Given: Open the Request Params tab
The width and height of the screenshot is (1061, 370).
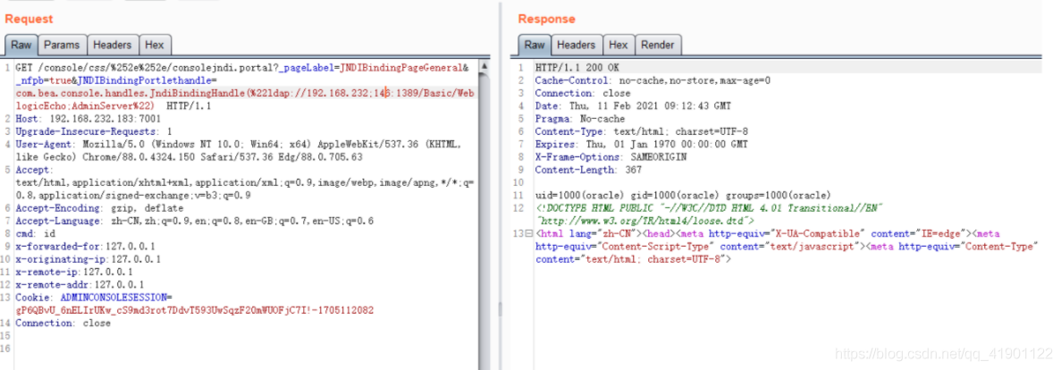Looking at the screenshot, I should (62, 46).
